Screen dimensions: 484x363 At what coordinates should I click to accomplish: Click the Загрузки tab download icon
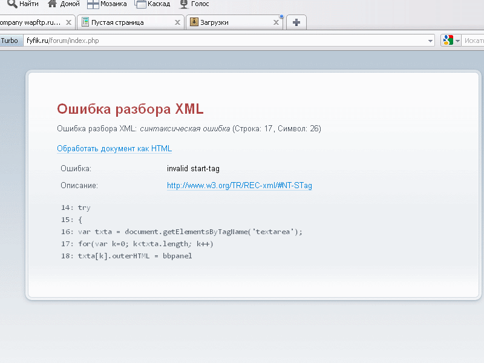(x=194, y=22)
